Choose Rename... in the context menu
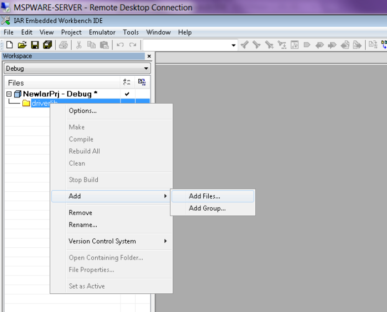 (111, 224)
